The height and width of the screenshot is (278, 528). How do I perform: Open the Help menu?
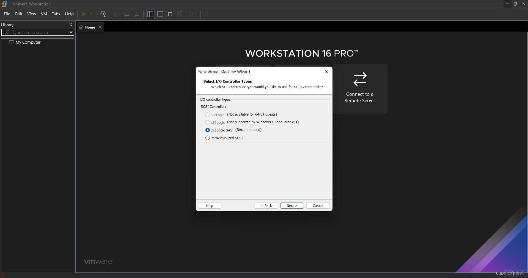coord(69,14)
